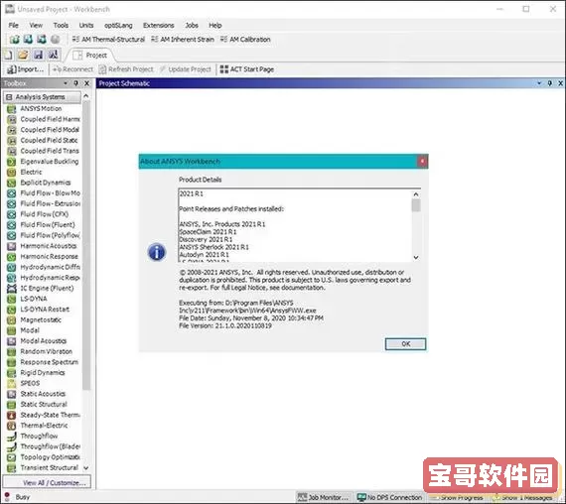Image resolution: width=566 pixels, height=504 pixels.
Task: Click the Static Structural icon
Action: pyautogui.click(x=12, y=405)
